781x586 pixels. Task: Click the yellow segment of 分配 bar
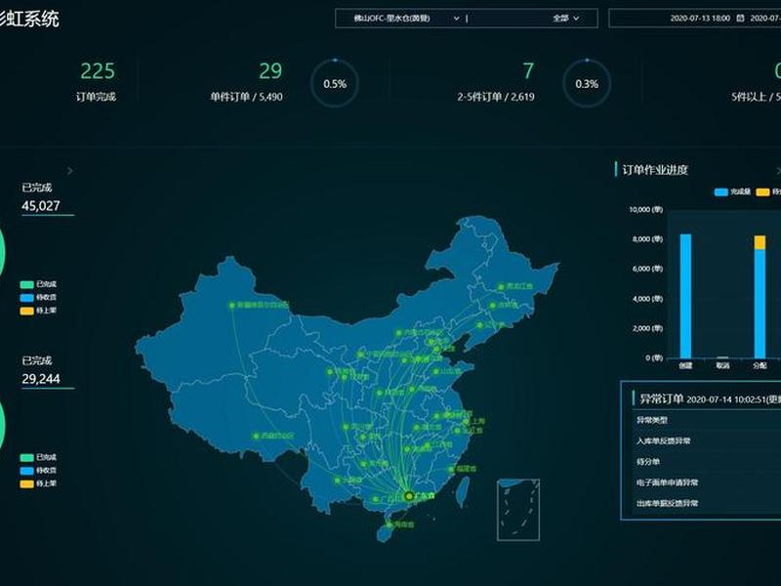(760, 242)
